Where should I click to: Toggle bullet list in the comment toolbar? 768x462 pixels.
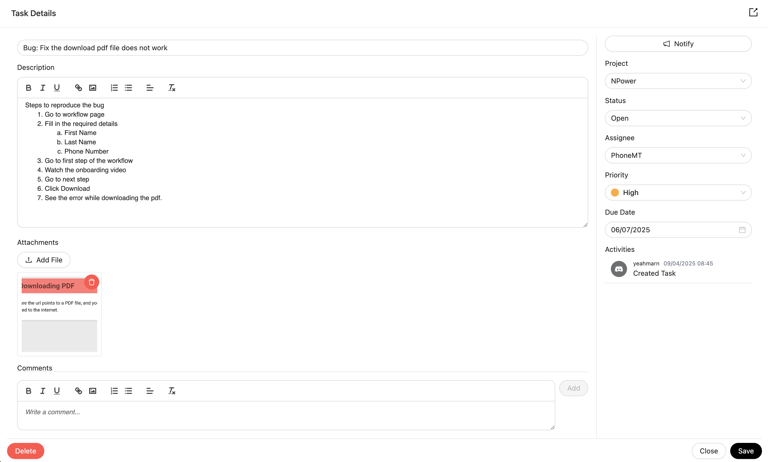(128, 391)
